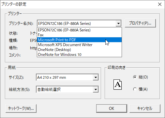165x118 pixels.
Task: Click the プロパティ(P)... button
Action: pos(140,23)
